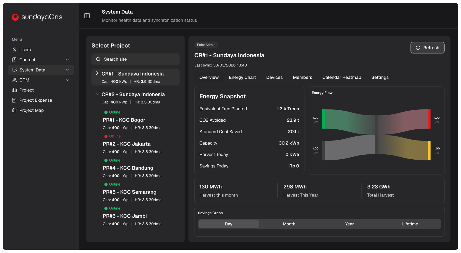Click the Refresh arrows icon
This screenshot has height=253, width=461.
point(418,48)
